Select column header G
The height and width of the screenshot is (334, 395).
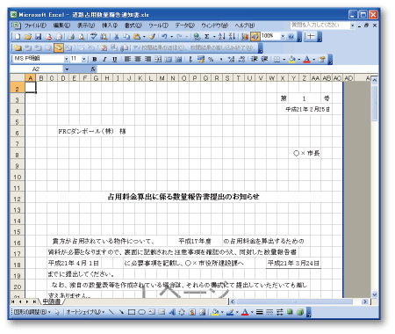tap(96, 78)
